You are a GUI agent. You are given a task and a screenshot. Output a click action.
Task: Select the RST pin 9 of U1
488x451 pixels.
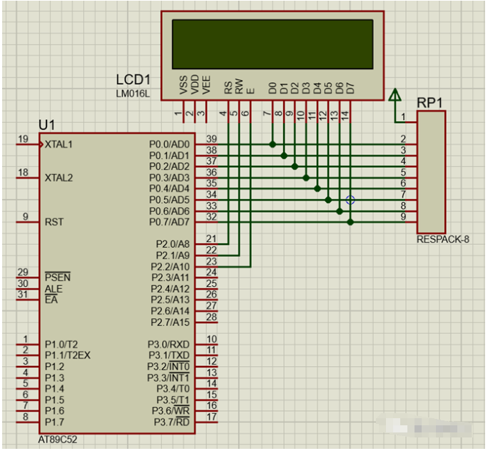coord(27,222)
